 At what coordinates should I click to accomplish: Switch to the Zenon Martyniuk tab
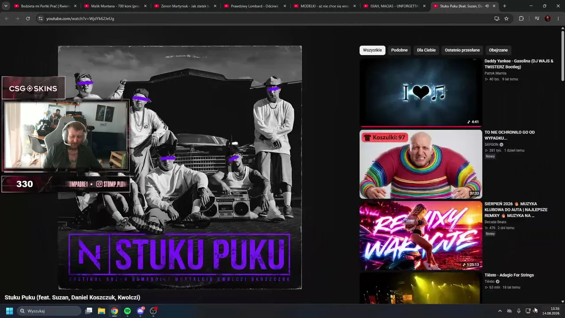coord(185,6)
